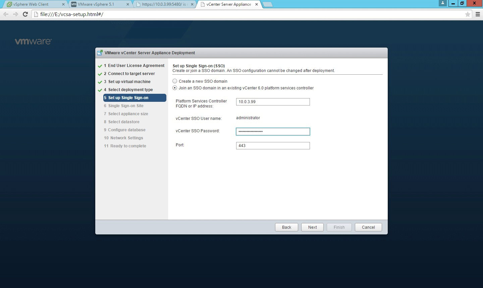This screenshot has width=483, height=288.
Task: Click the browser back arrow icon
Action: (6, 14)
